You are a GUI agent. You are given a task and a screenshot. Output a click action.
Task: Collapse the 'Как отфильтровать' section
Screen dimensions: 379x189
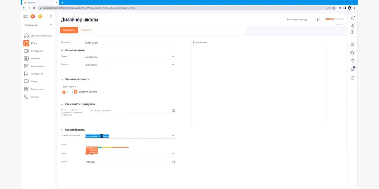pos(62,79)
